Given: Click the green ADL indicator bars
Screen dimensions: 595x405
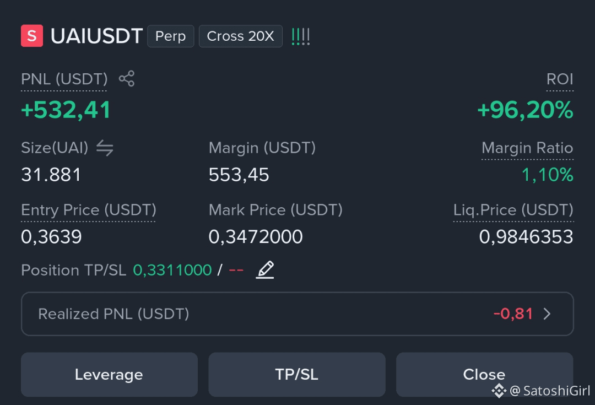Looking at the screenshot, I should pos(301,36).
